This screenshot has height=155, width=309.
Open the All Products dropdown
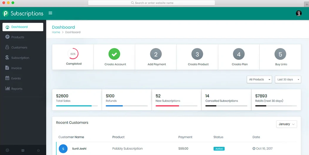pyautogui.click(x=259, y=79)
